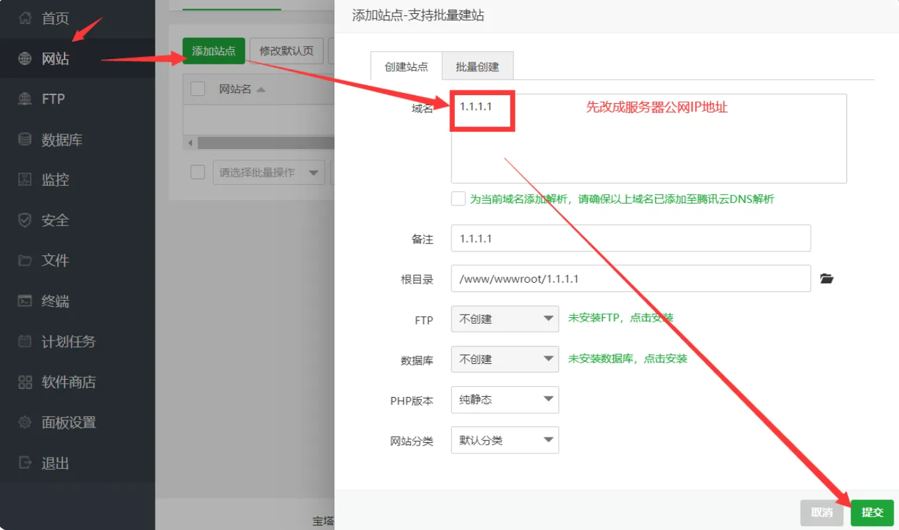This screenshot has height=530, width=899.
Task: Open PHP版本 纯静态 dropdown
Action: [505, 400]
